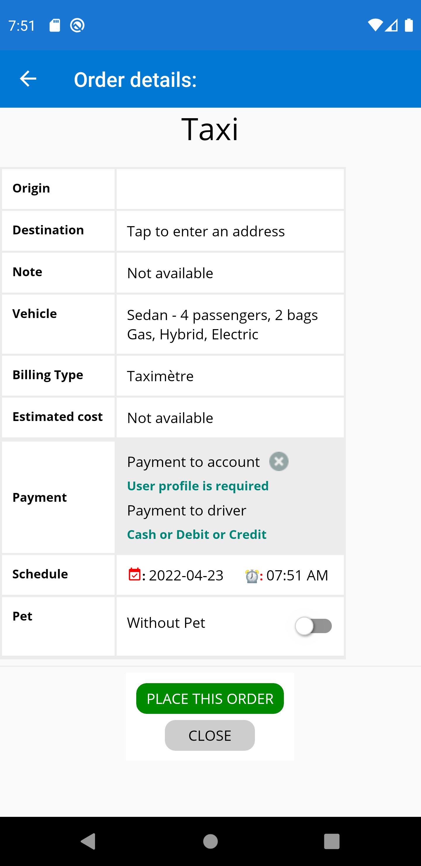The width and height of the screenshot is (421, 866).
Task: Select Payment to driver option
Action: (x=187, y=510)
